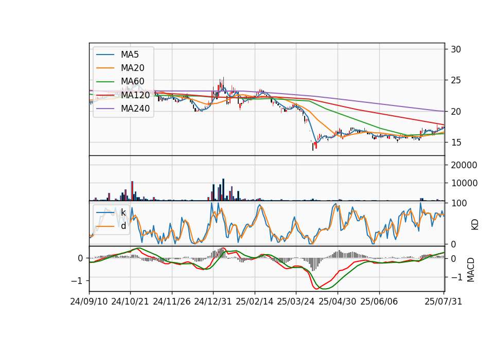494x355 pixels.
Task: Click the 25/02/14 date label
Action: pyautogui.click(x=255, y=301)
